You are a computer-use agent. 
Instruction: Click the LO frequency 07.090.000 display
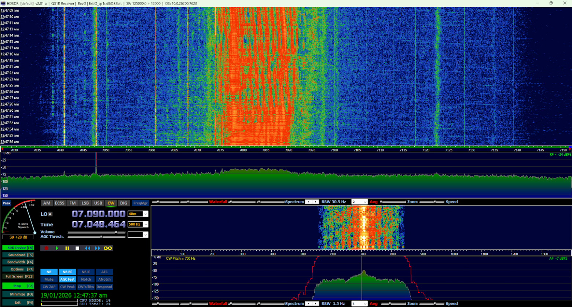pos(99,214)
